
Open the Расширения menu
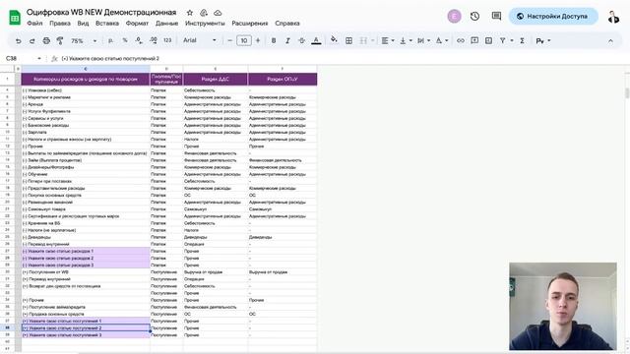[x=249, y=24]
